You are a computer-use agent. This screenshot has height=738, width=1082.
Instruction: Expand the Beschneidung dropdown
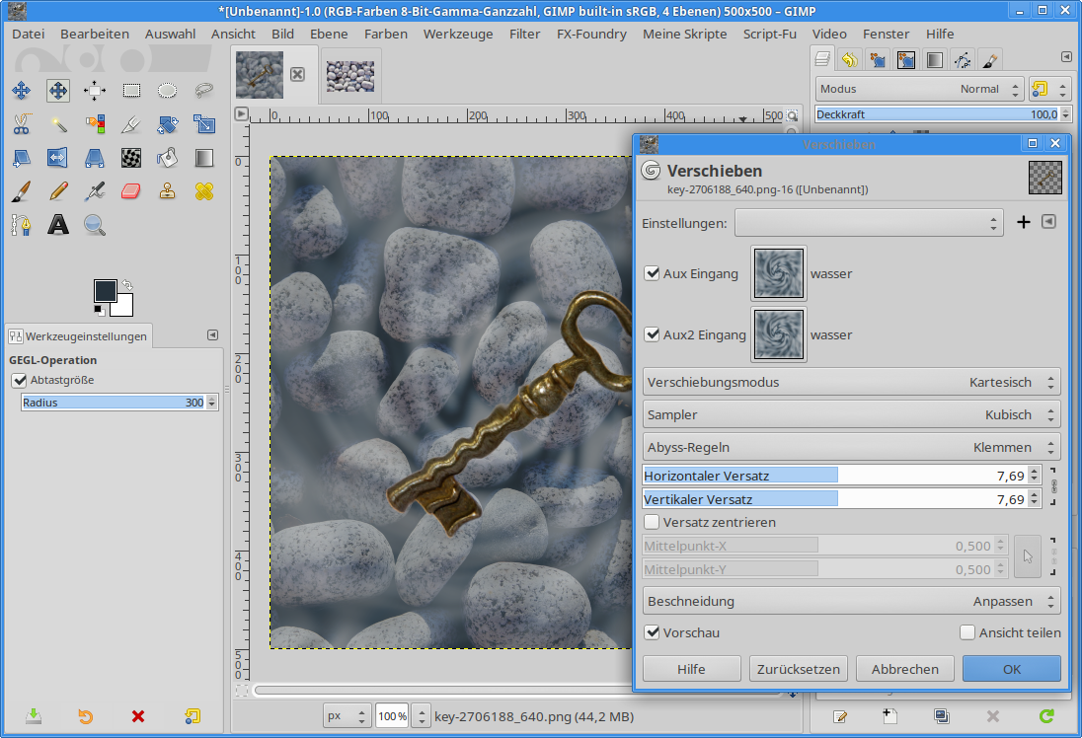[851, 601]
